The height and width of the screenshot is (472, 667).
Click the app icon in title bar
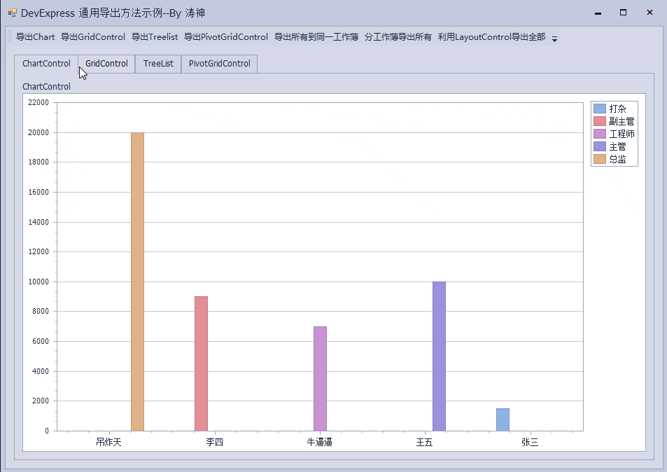tap(12, 13)
